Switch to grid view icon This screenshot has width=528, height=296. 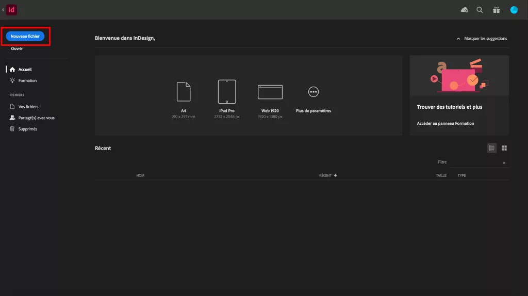tap(504, 148)
